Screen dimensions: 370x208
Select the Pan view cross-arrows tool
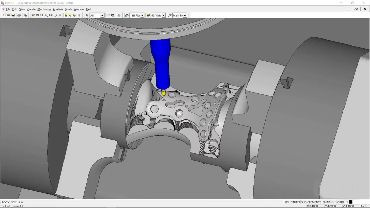(x=60, y=15)
